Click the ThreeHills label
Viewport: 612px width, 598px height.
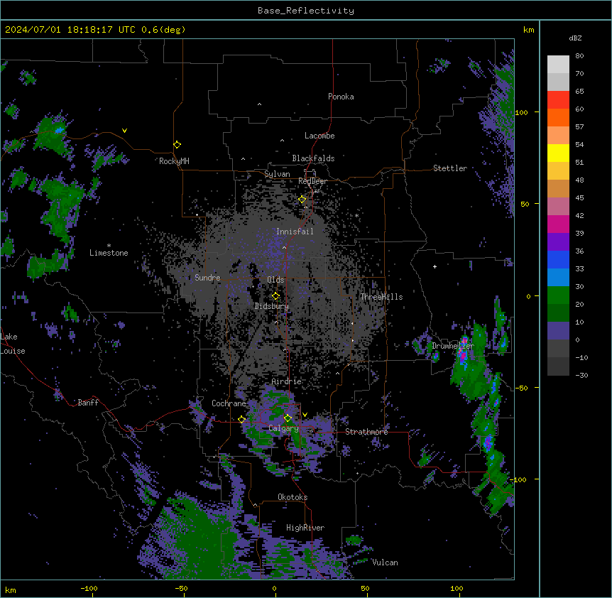pyautogui.click(x=381, y=297)
